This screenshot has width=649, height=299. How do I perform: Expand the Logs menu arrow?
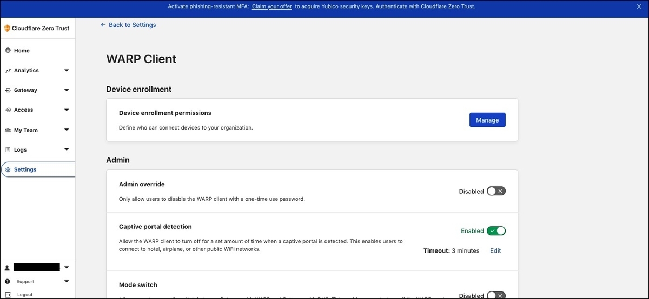[67, 150]
